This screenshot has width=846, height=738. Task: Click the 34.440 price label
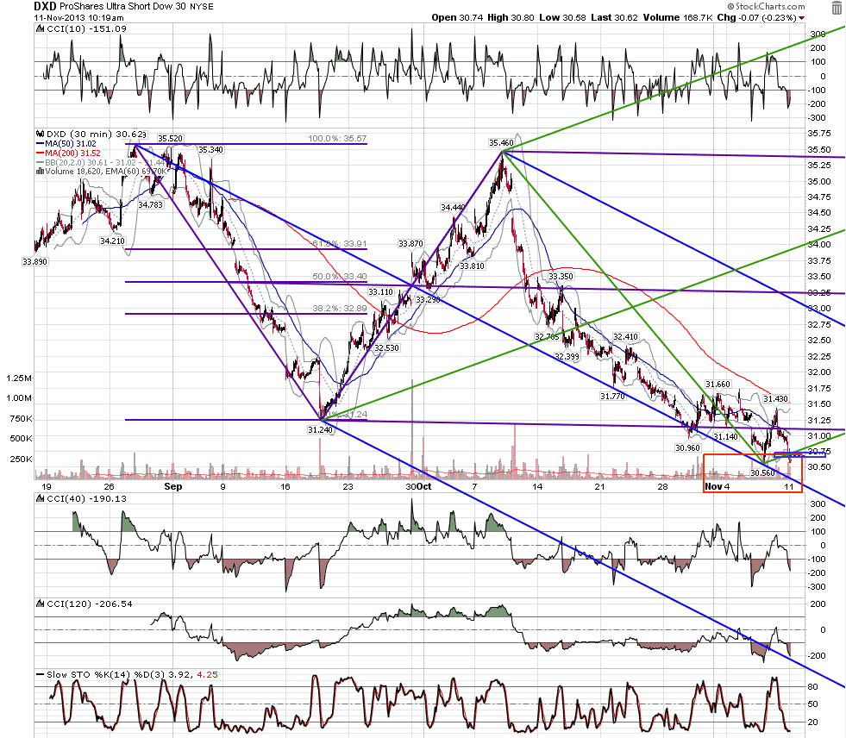(x=453, y=207)
